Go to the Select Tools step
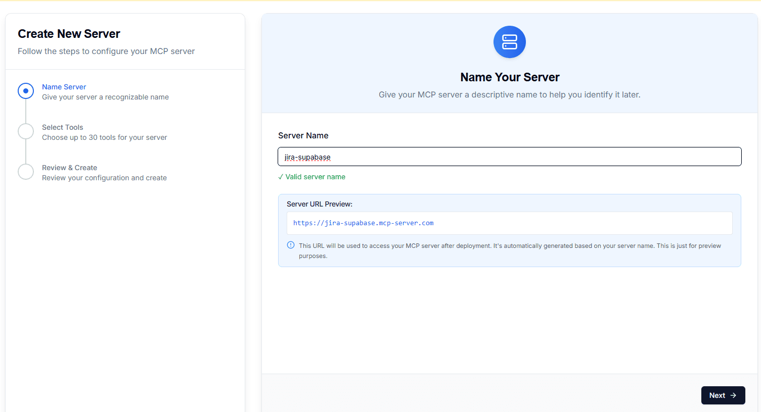Screen dimensions: 761x412 click(x=63, y=127)
